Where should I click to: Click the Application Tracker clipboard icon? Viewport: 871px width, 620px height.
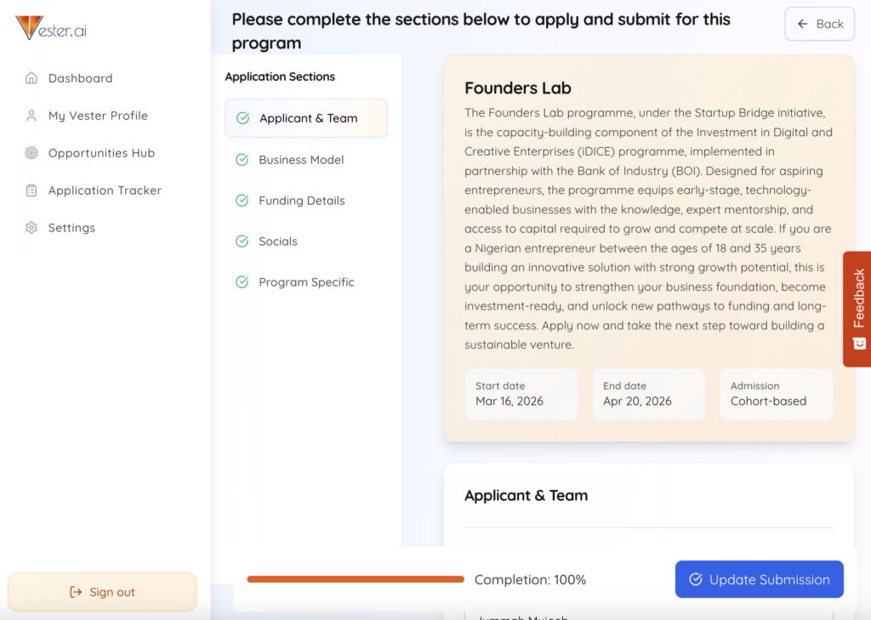31,191
